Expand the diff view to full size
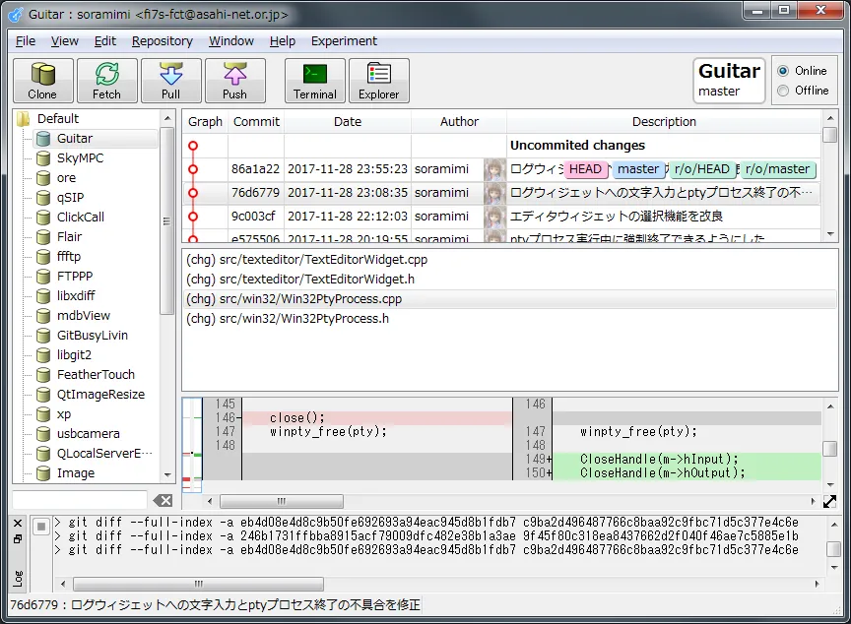The image size is (851, 624). tap(829, 501)
